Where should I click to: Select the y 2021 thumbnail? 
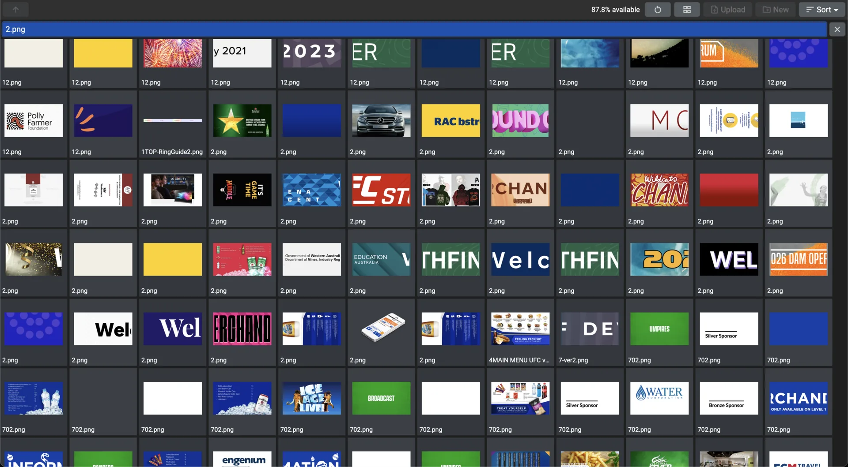pyautogui.click(x=242, y=53)
